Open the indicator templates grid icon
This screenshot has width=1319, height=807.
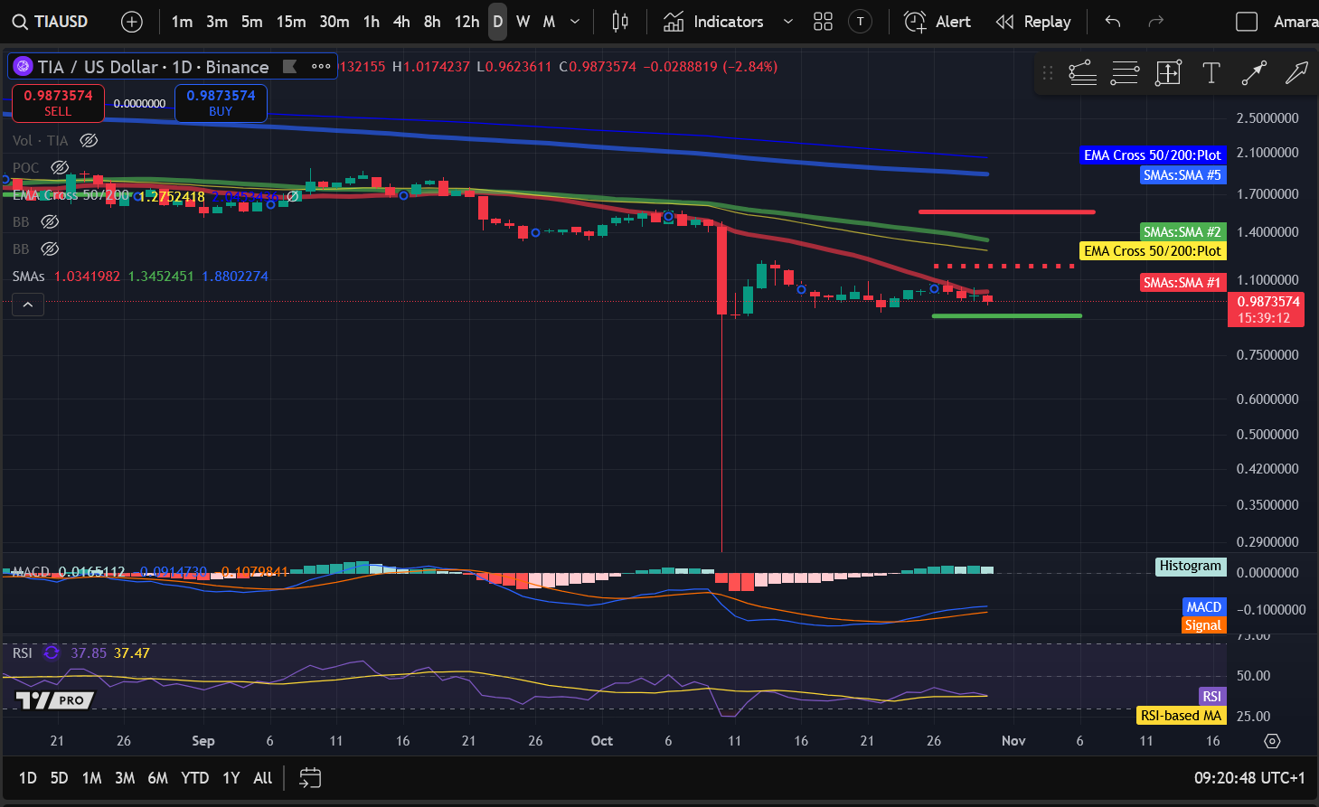(823, 22)
